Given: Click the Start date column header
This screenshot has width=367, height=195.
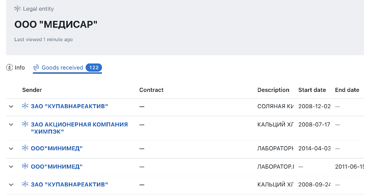Looking at the screenshot, I should tap(312, 90).
